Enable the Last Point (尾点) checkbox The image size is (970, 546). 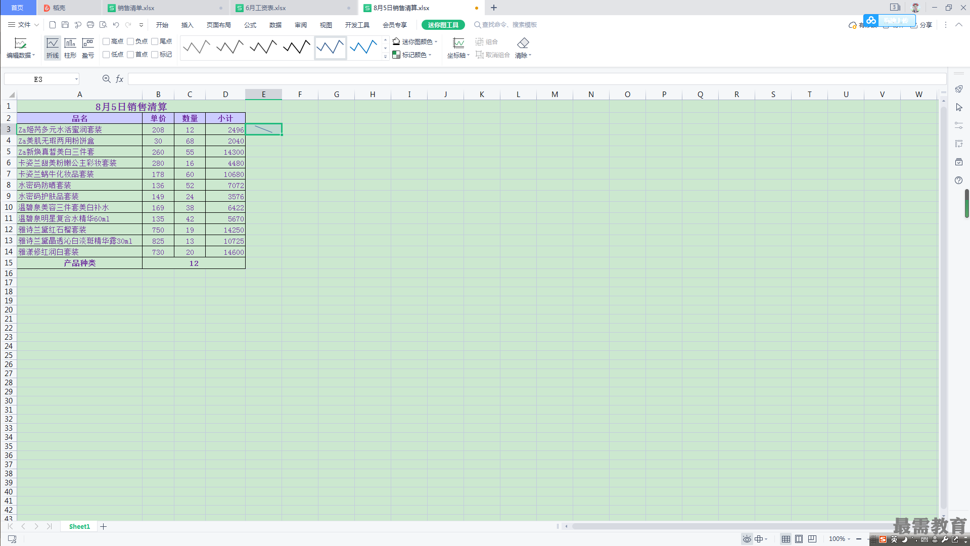point(155,41)
